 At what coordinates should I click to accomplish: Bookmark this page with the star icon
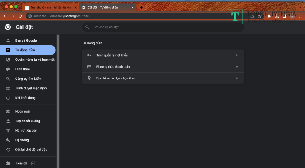(x=260, y=16)
